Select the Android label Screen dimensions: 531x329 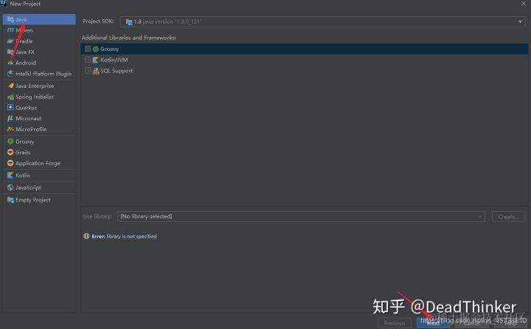(x=26, y=63)
